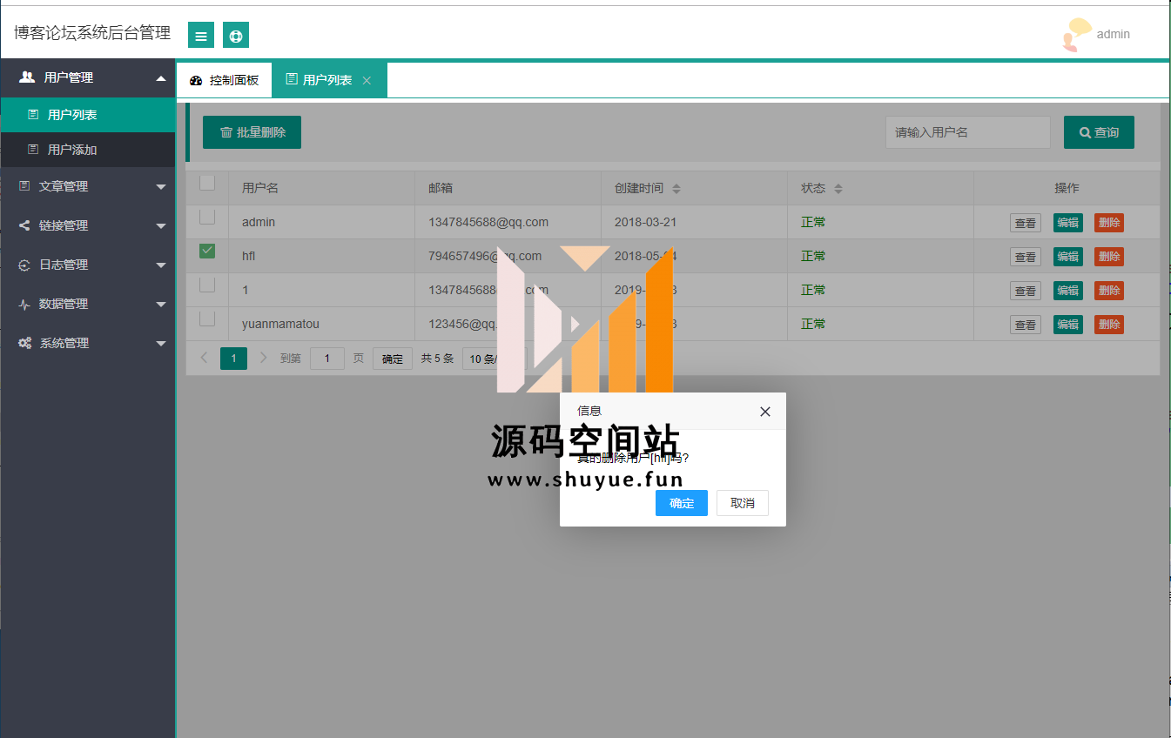Cancel deletion with 取消 button

point(742,503)
